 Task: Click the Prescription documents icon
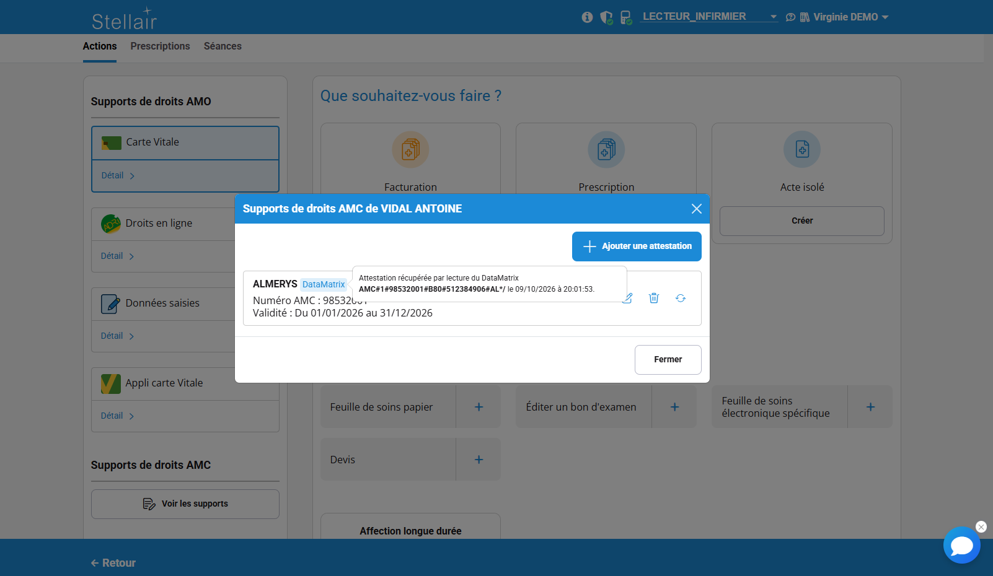click(x=606, y=149)
